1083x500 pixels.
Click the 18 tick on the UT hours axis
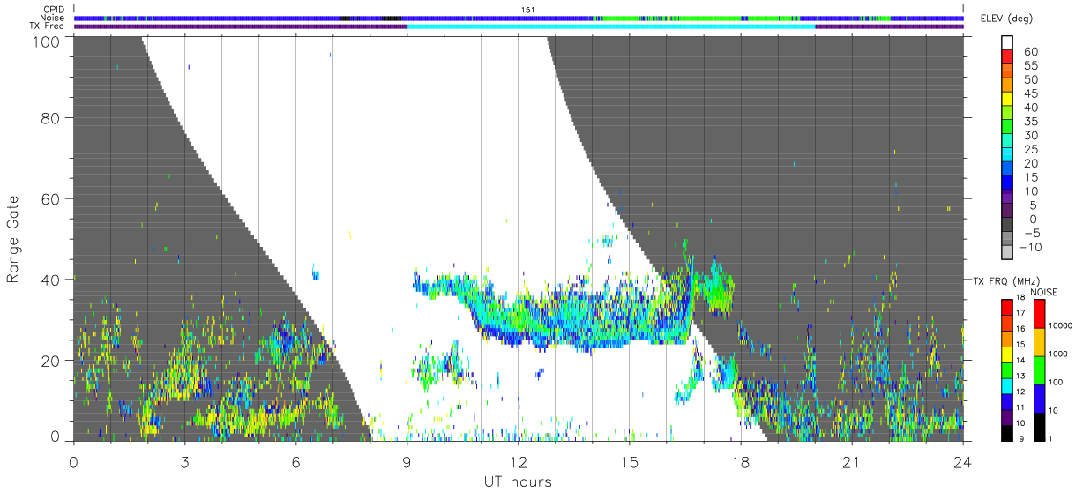[x=741, y=461]
